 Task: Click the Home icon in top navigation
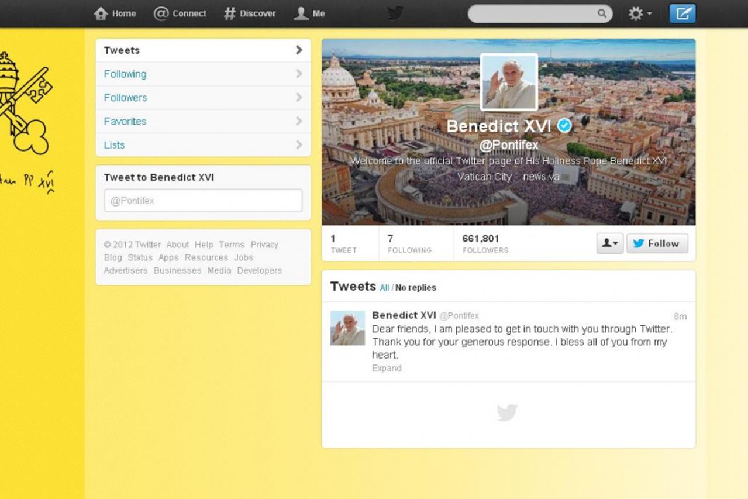tap(101, 13)
